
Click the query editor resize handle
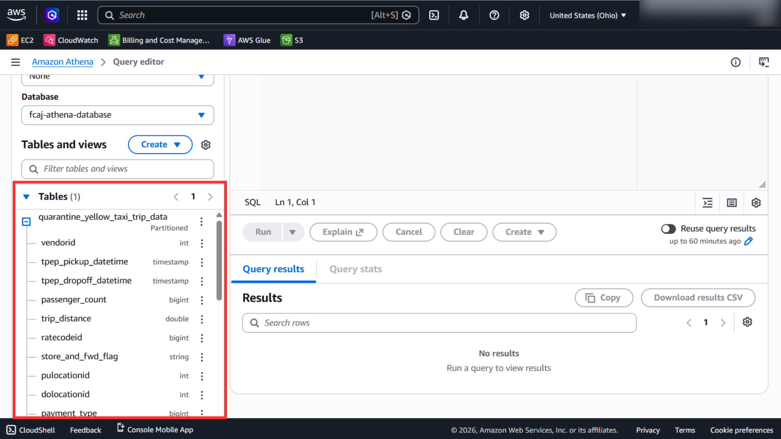tap(762, 185)
